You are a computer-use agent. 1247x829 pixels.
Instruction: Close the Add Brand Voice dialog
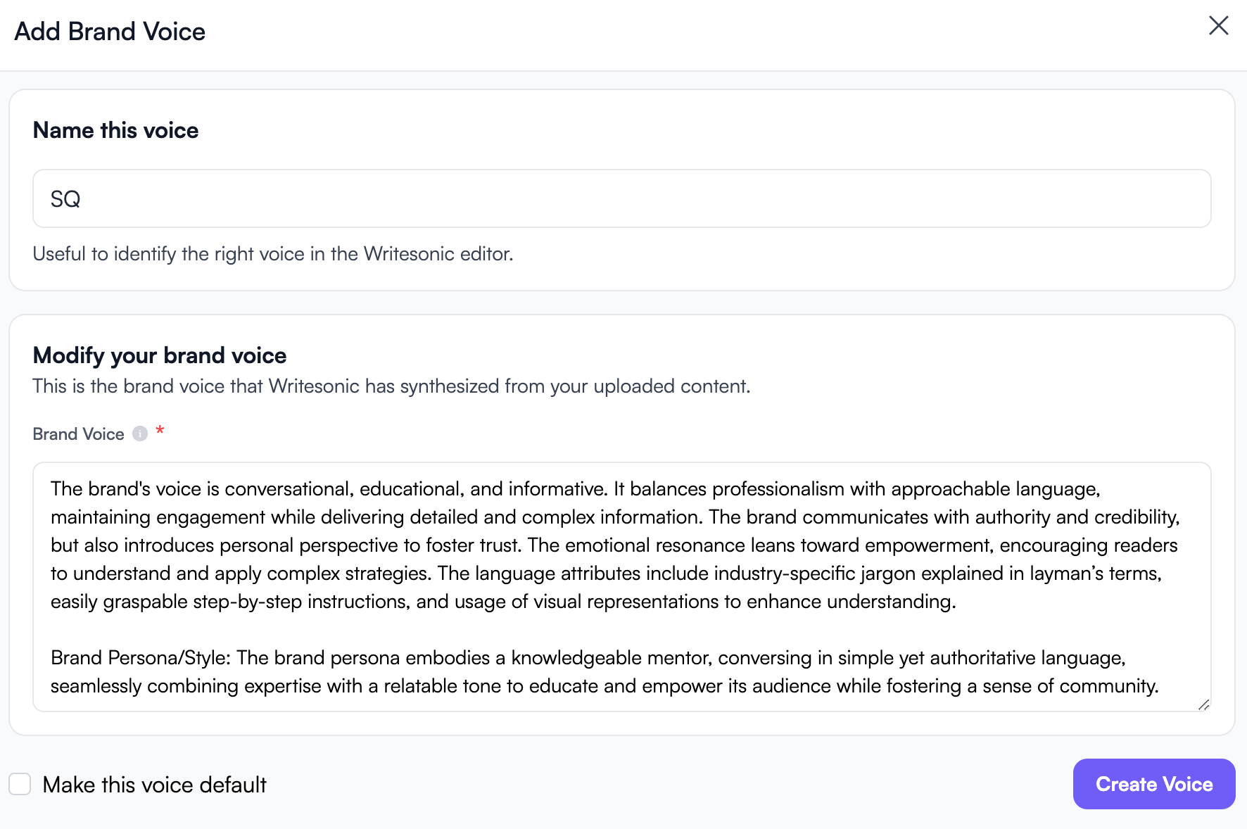point(1218,26)
